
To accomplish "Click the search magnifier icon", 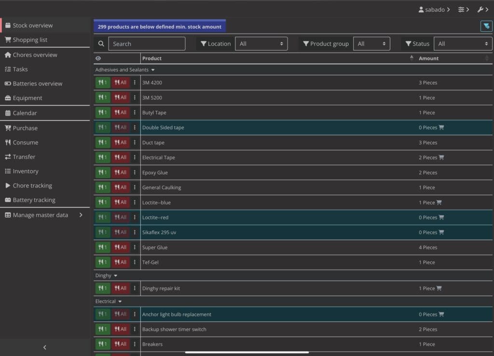I will 101,44.
